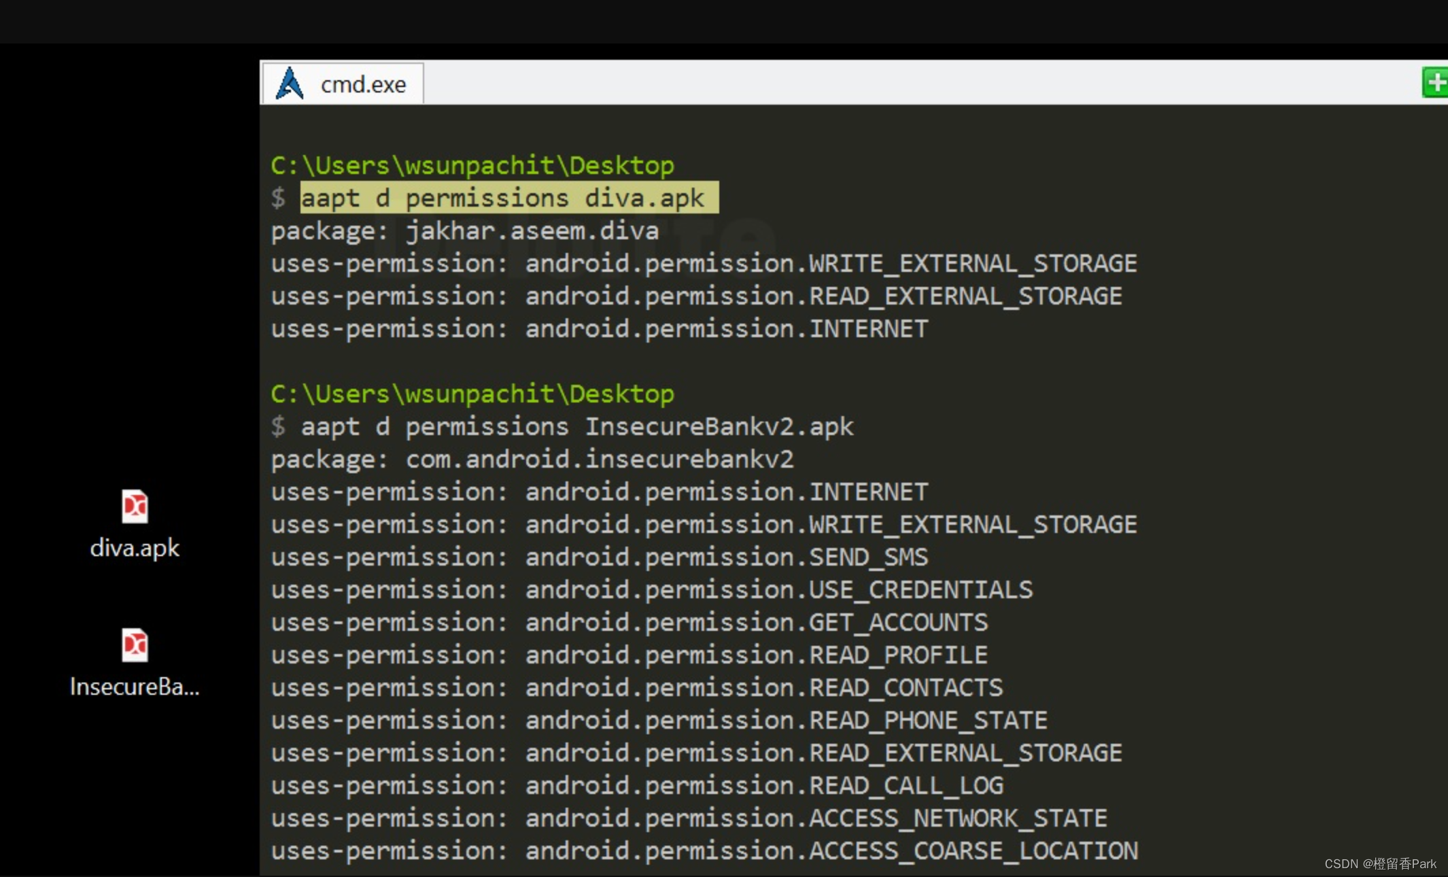
Task: Click the READ_CONTACTS permission line
Action: 637,687
